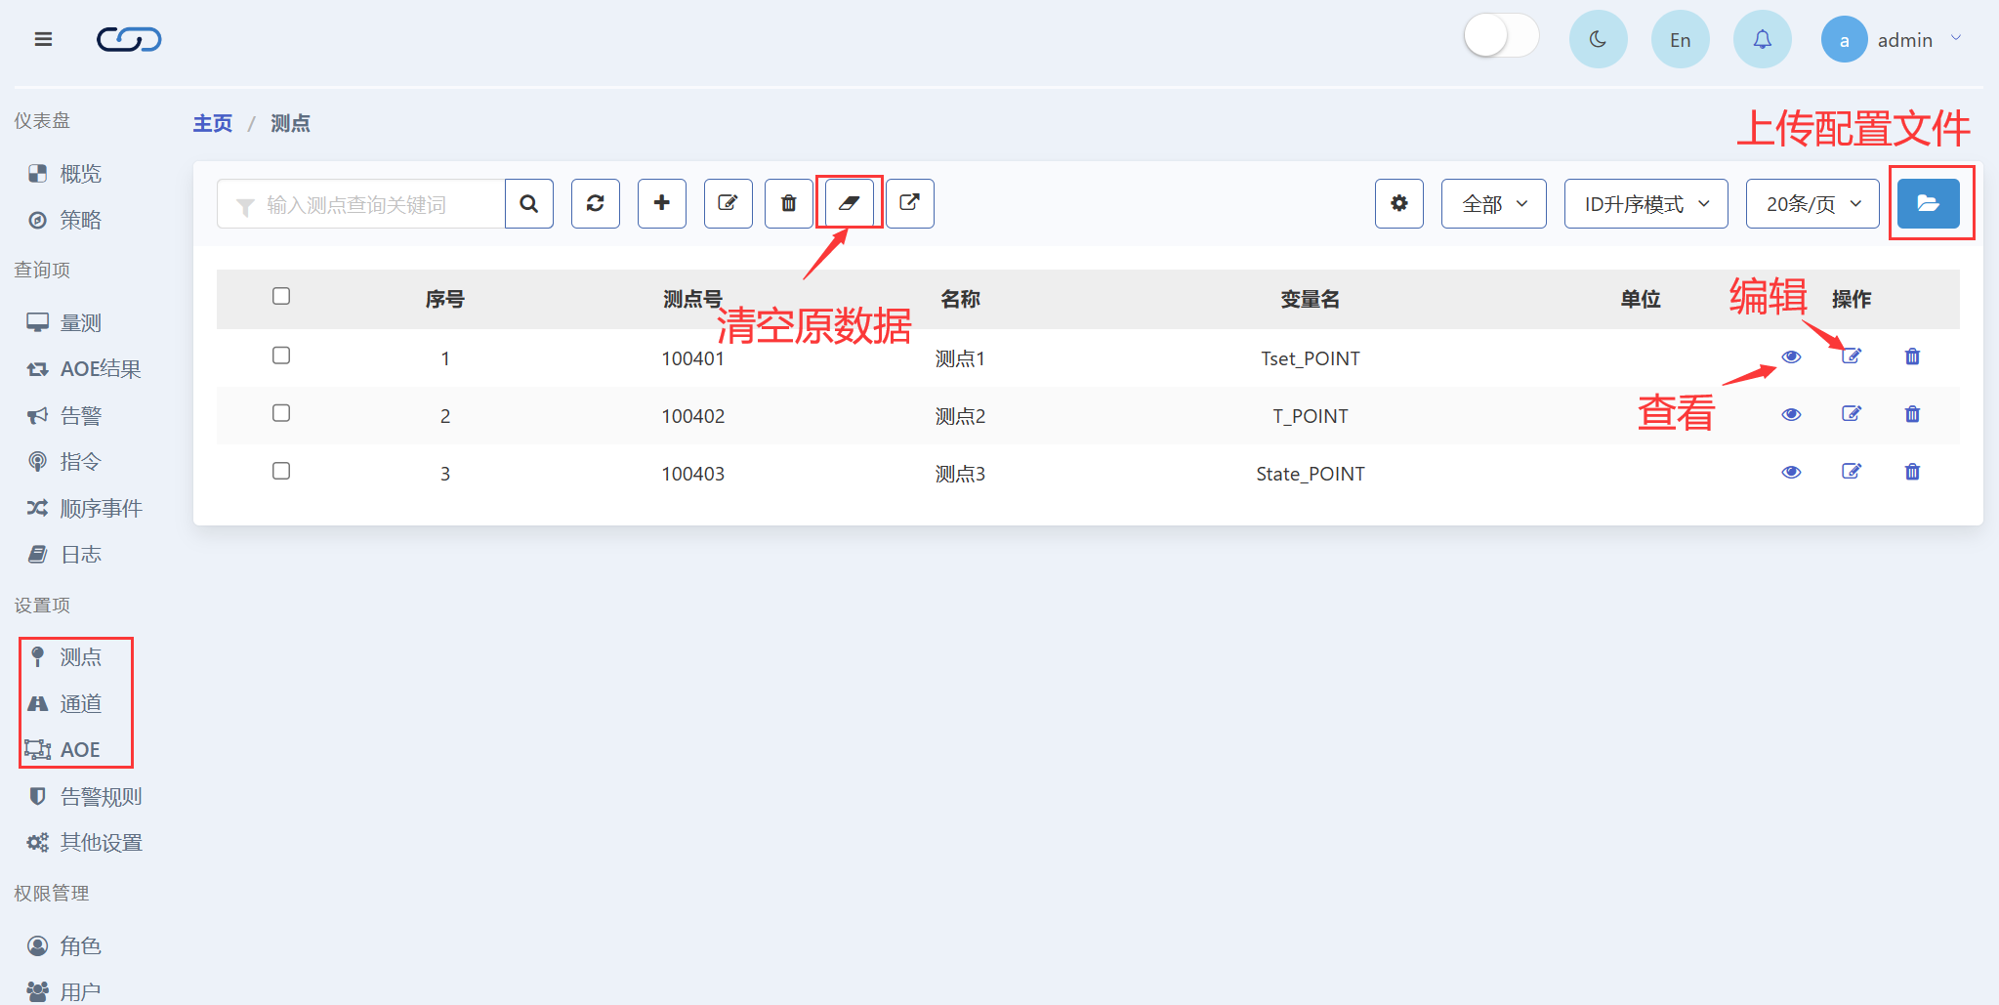Image resolution: width=1999 pixels, height=1005 pixels.
Task: Refresh the point list
Action: tap(596, 203)
